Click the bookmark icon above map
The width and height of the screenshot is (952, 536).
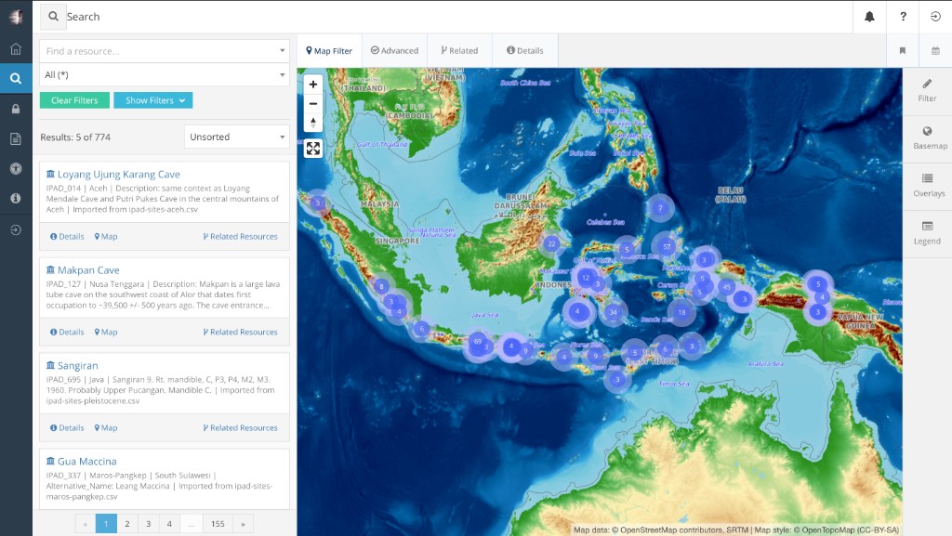point(902,51)
